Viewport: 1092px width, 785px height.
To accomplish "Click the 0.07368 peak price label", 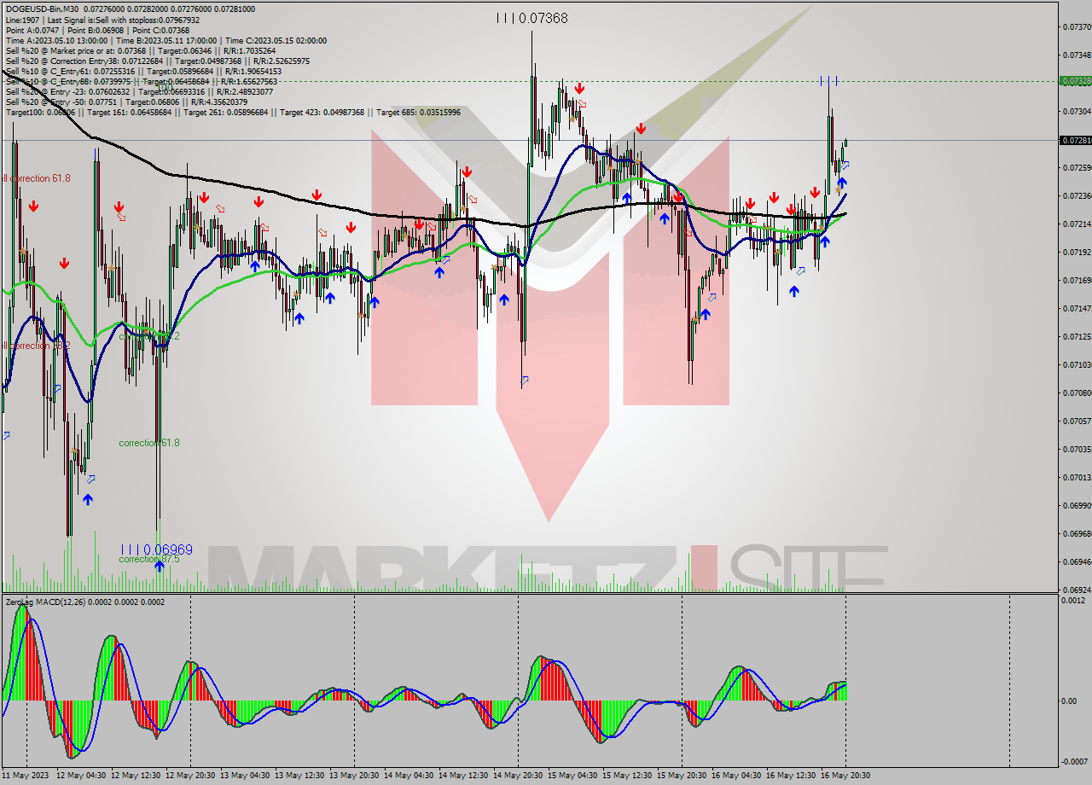I will pos(542,18).
